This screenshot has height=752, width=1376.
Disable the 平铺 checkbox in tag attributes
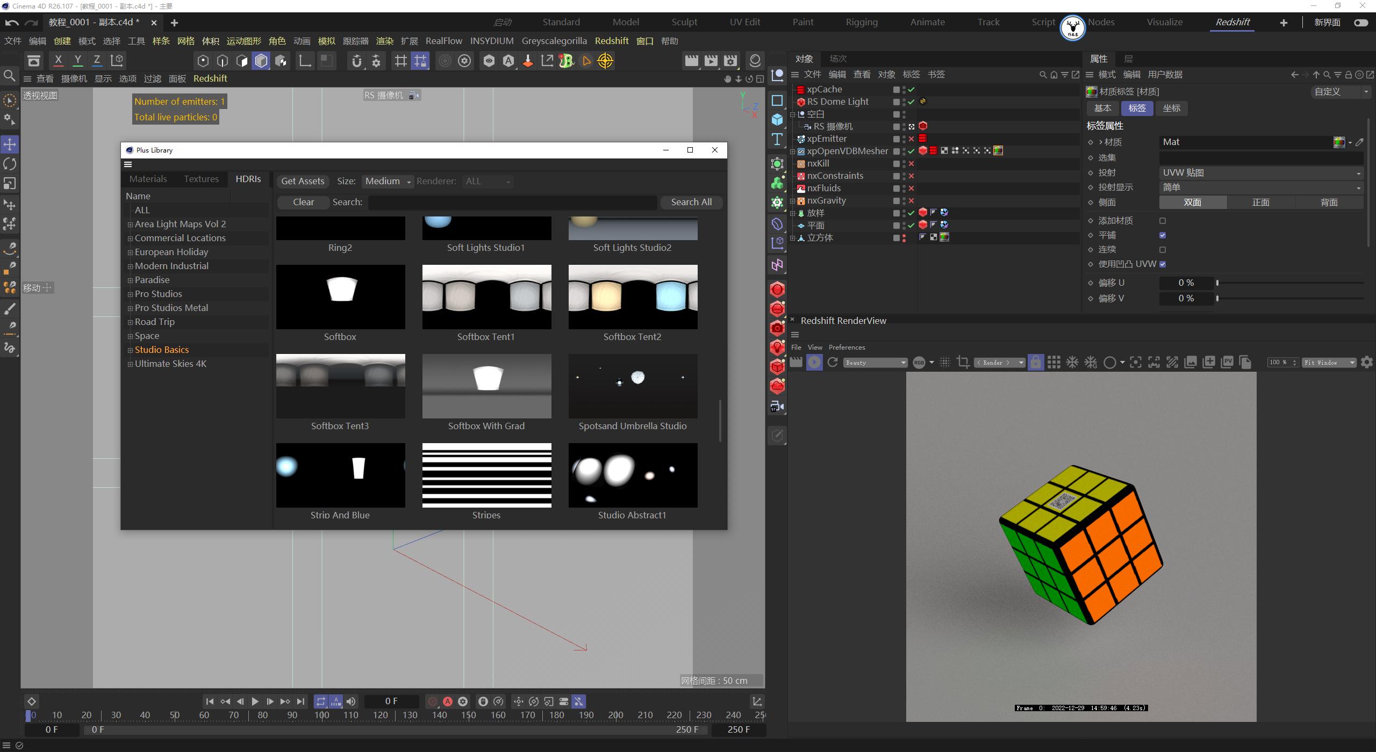click(x=1163, y=235)
